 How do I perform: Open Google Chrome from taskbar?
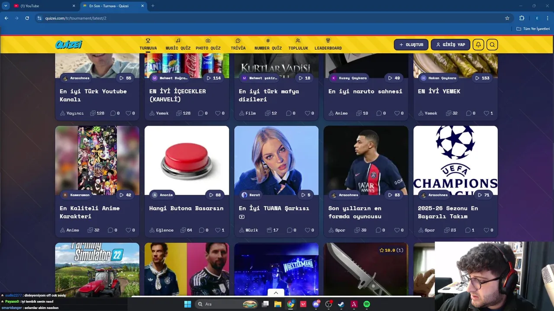[x=290, y=304]
